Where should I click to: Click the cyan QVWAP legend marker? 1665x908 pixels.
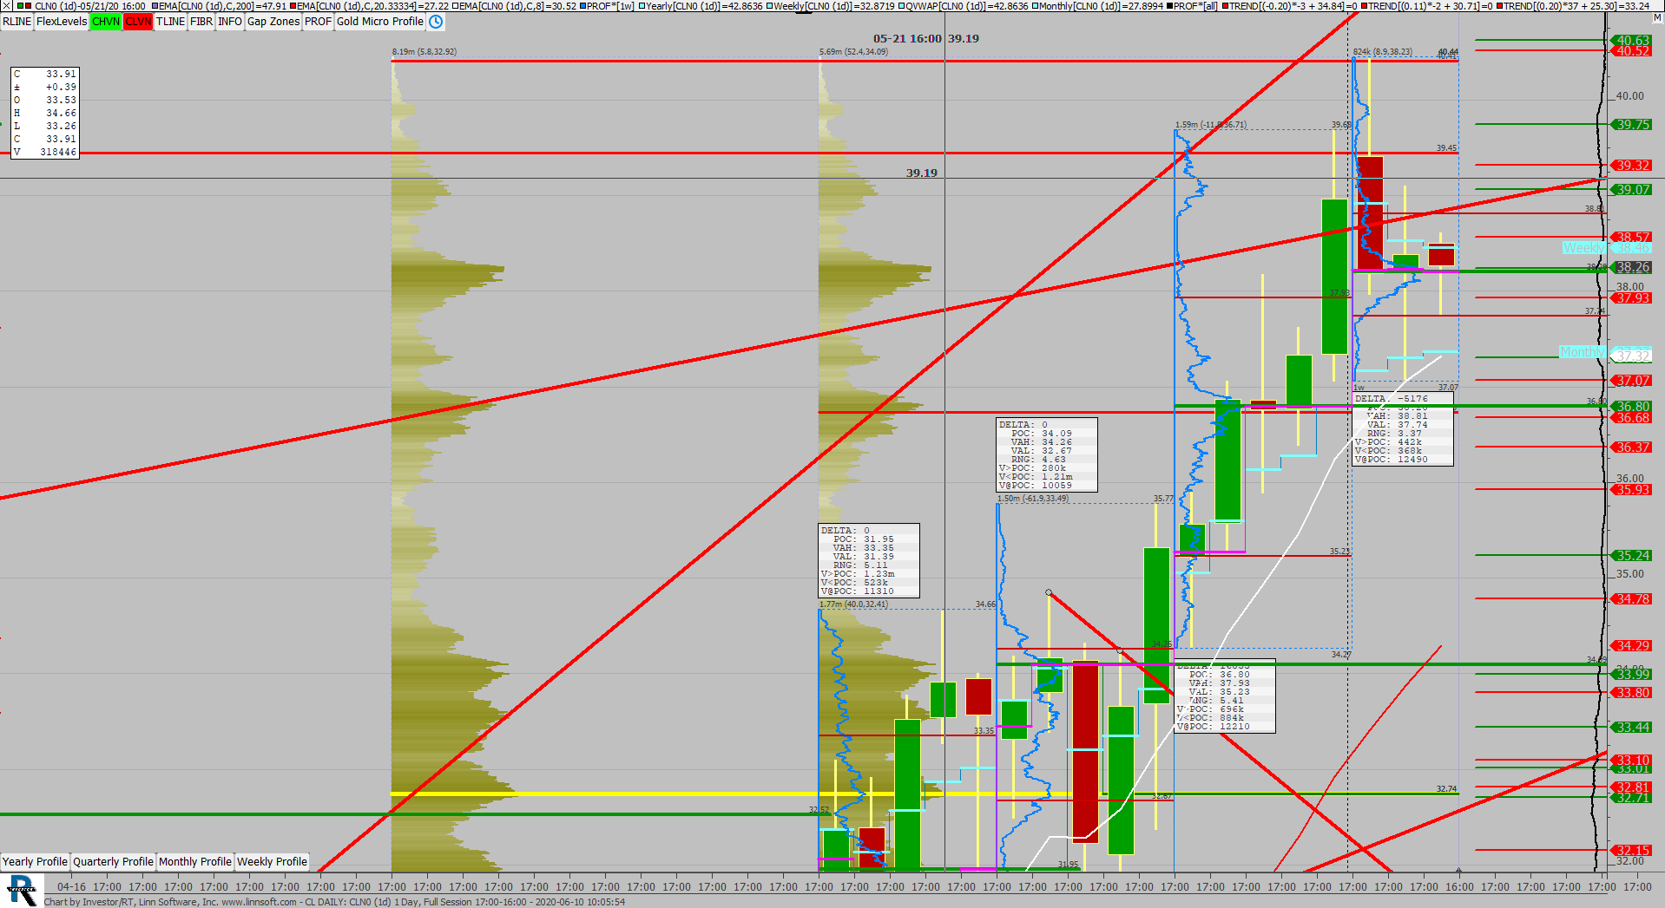(902, 6)
